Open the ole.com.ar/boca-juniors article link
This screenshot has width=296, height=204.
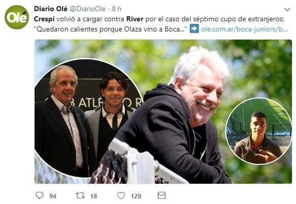[244, 29]
